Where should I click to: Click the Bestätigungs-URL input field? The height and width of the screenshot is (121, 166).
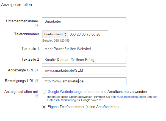point(84,81)
